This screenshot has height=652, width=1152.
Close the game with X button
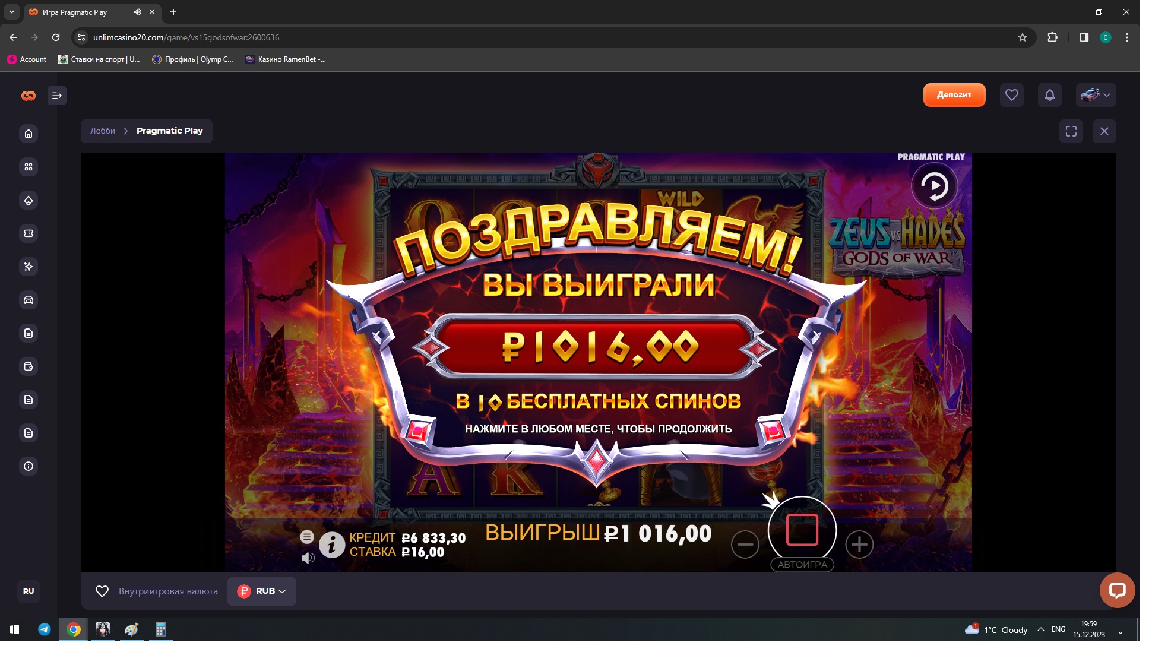click(1104, 131)
